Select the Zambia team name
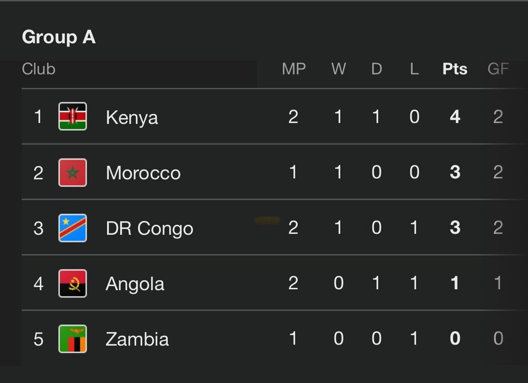528x383 pixels. pos(137,339)
